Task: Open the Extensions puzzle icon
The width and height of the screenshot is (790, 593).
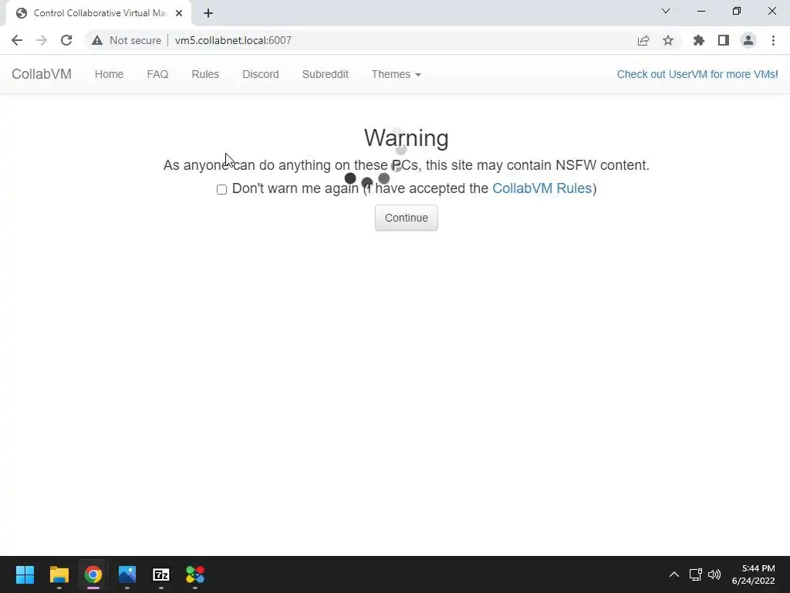Action: [x=699, y=40]
